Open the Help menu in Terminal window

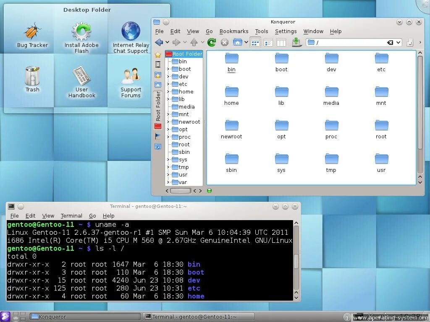[109, 216]
